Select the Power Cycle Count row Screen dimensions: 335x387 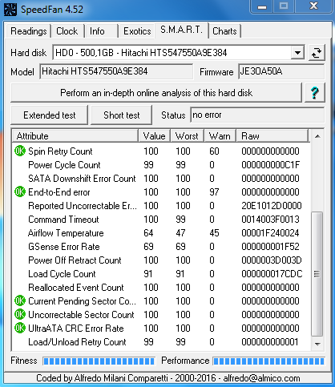(161, 165)
